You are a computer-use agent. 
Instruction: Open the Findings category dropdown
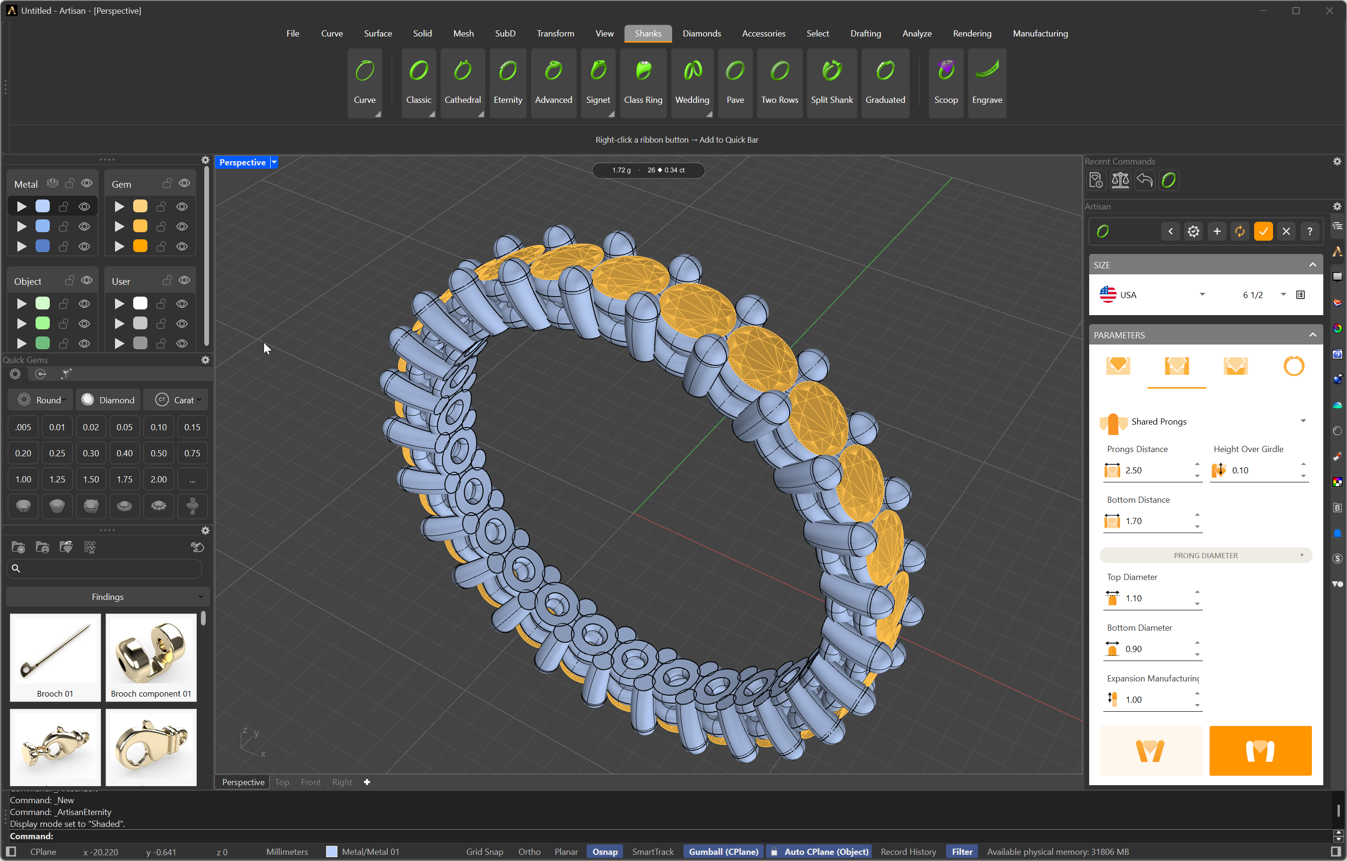pos(108,597)
